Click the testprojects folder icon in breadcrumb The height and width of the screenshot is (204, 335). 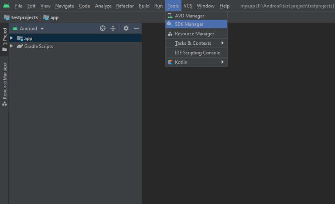tap(7, 17)
